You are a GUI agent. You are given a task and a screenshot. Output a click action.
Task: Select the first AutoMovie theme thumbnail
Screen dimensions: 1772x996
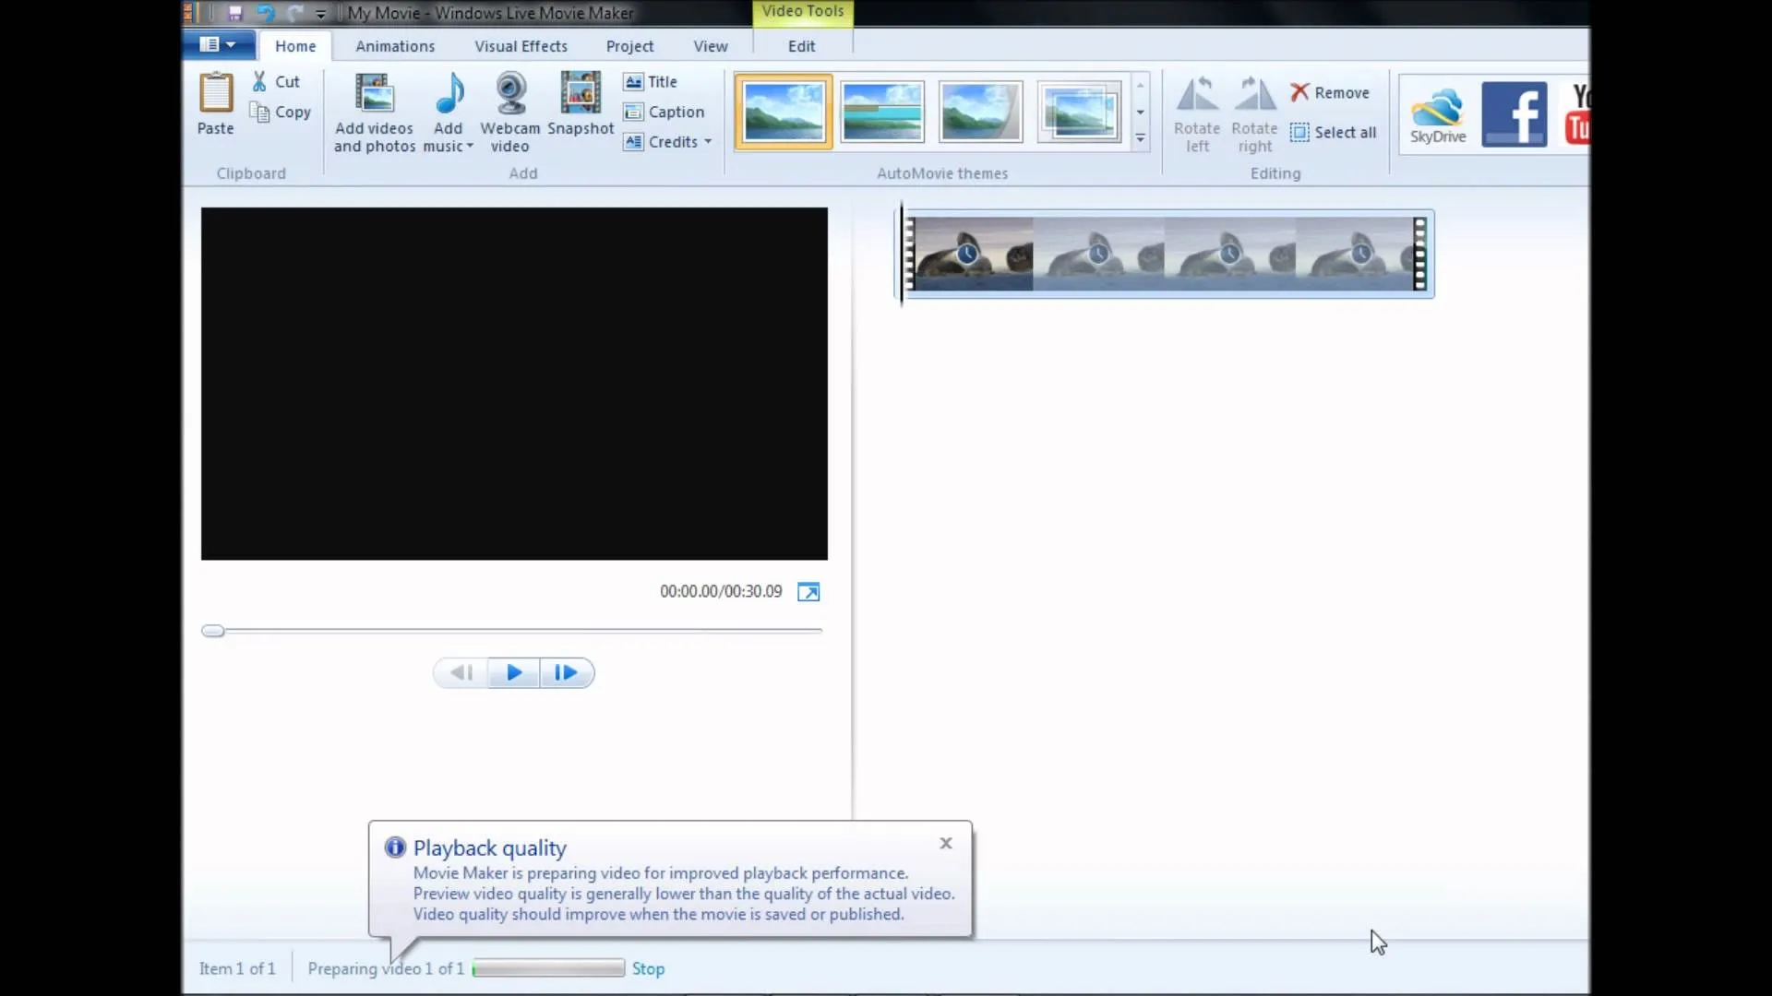pyautogui.click(x=784, y=112)
